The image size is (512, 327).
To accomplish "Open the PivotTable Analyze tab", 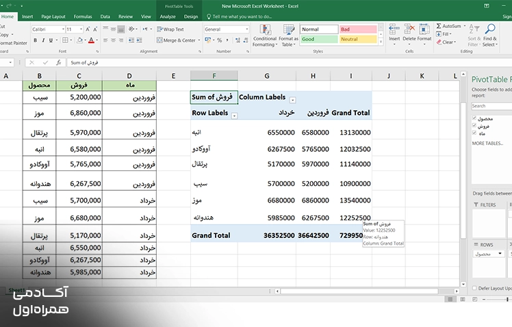I will (x=168, y=16).
